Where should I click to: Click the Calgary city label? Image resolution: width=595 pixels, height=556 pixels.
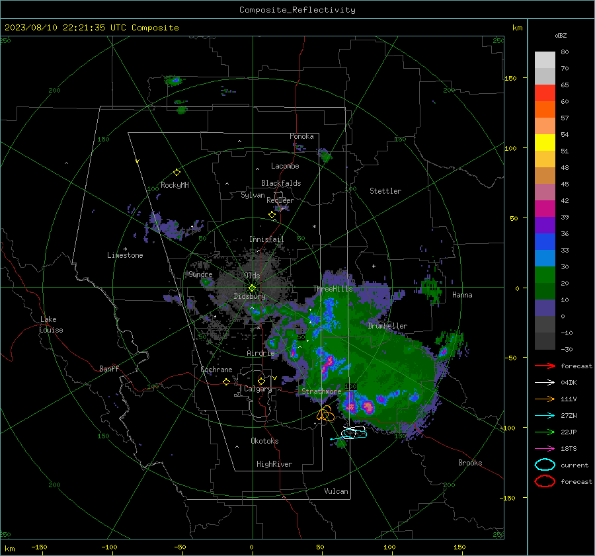258,389
